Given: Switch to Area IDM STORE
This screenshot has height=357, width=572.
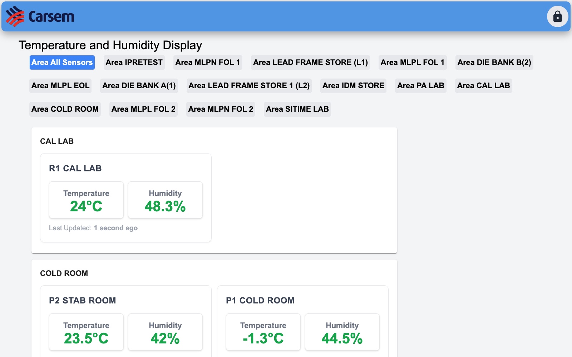Looking at the screenshot, I should click(x=353, y=86).
